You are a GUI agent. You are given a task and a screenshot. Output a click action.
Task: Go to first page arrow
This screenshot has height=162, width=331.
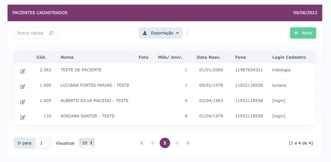[142, 143]
